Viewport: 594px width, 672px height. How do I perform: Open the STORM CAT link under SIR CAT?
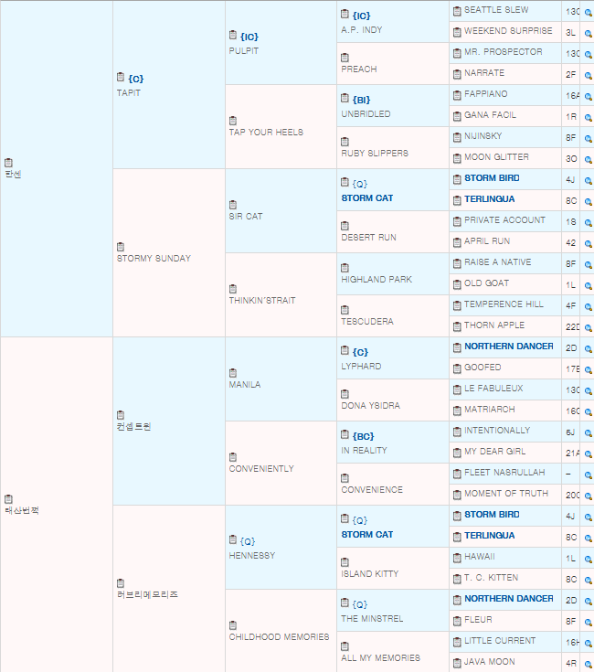(x=367, y=198)
